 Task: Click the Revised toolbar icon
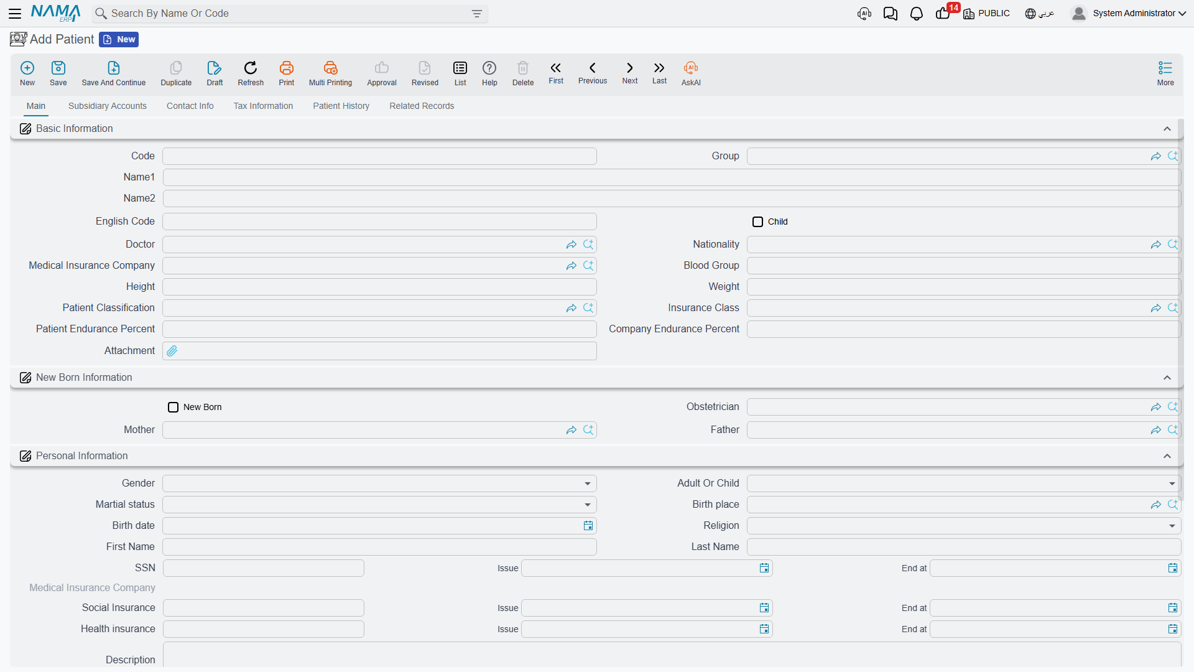[x=425, y=73]
